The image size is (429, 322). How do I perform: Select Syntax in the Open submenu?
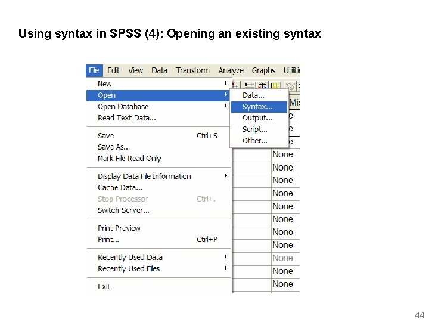(x=259, y=107)
